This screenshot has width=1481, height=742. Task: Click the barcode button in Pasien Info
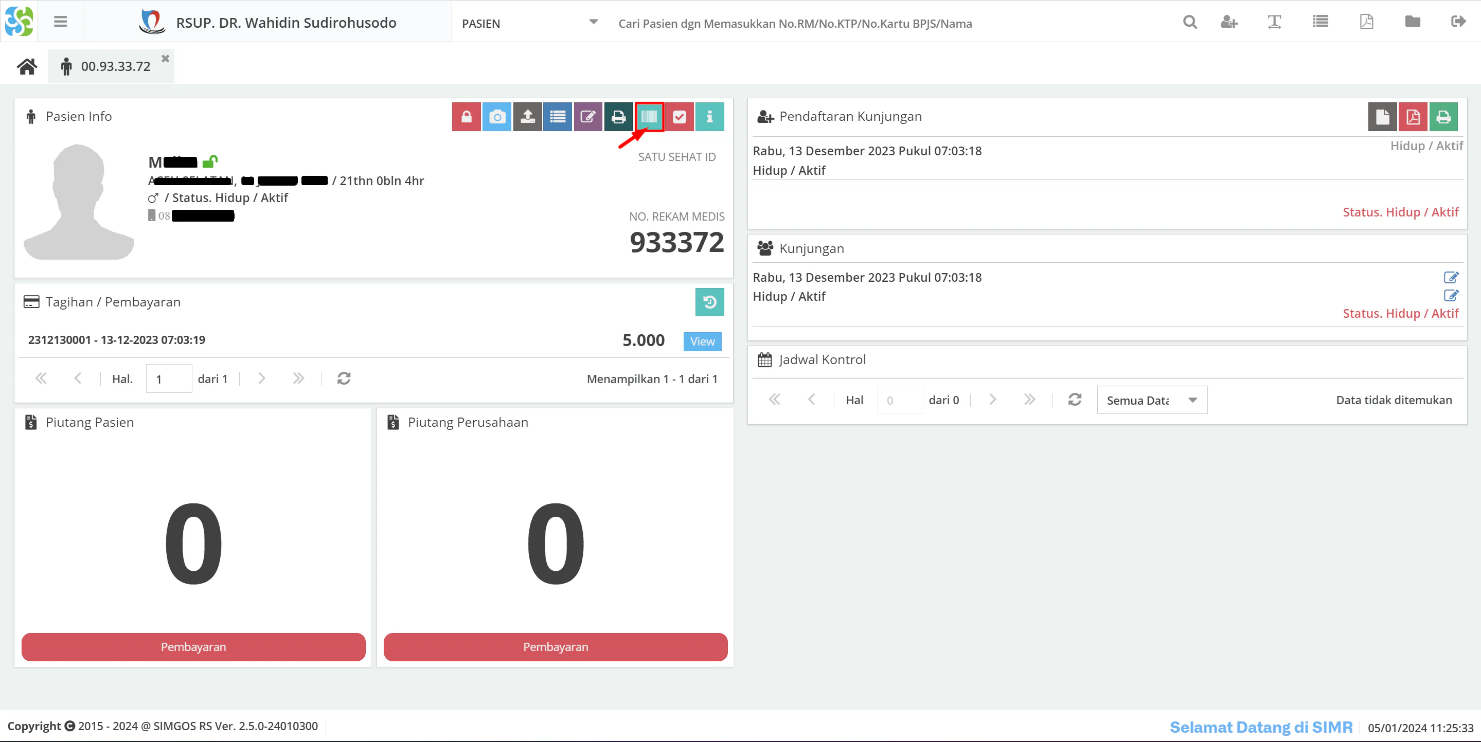[x=649, y=117]
